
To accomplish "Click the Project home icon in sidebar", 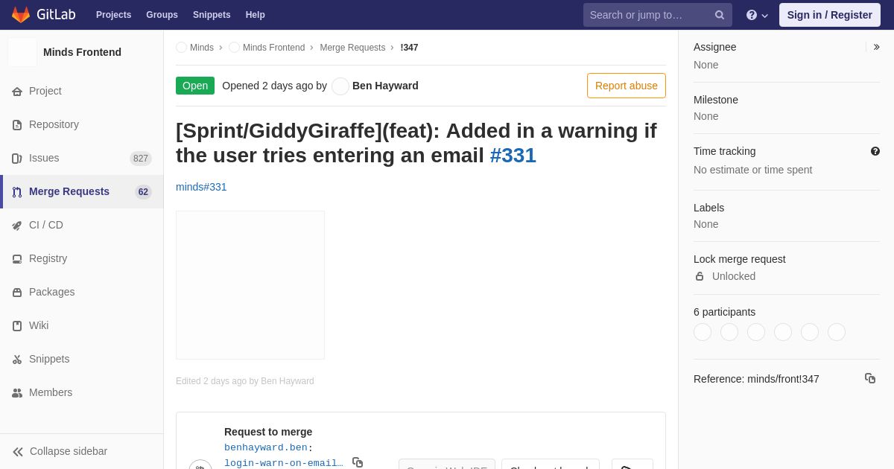I will (x=17, y=92).
